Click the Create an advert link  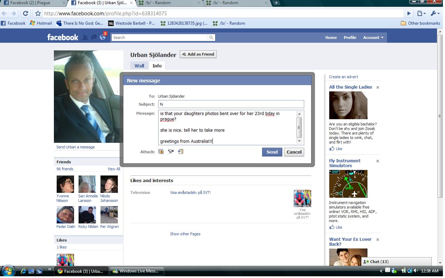[x=343, y=77]
